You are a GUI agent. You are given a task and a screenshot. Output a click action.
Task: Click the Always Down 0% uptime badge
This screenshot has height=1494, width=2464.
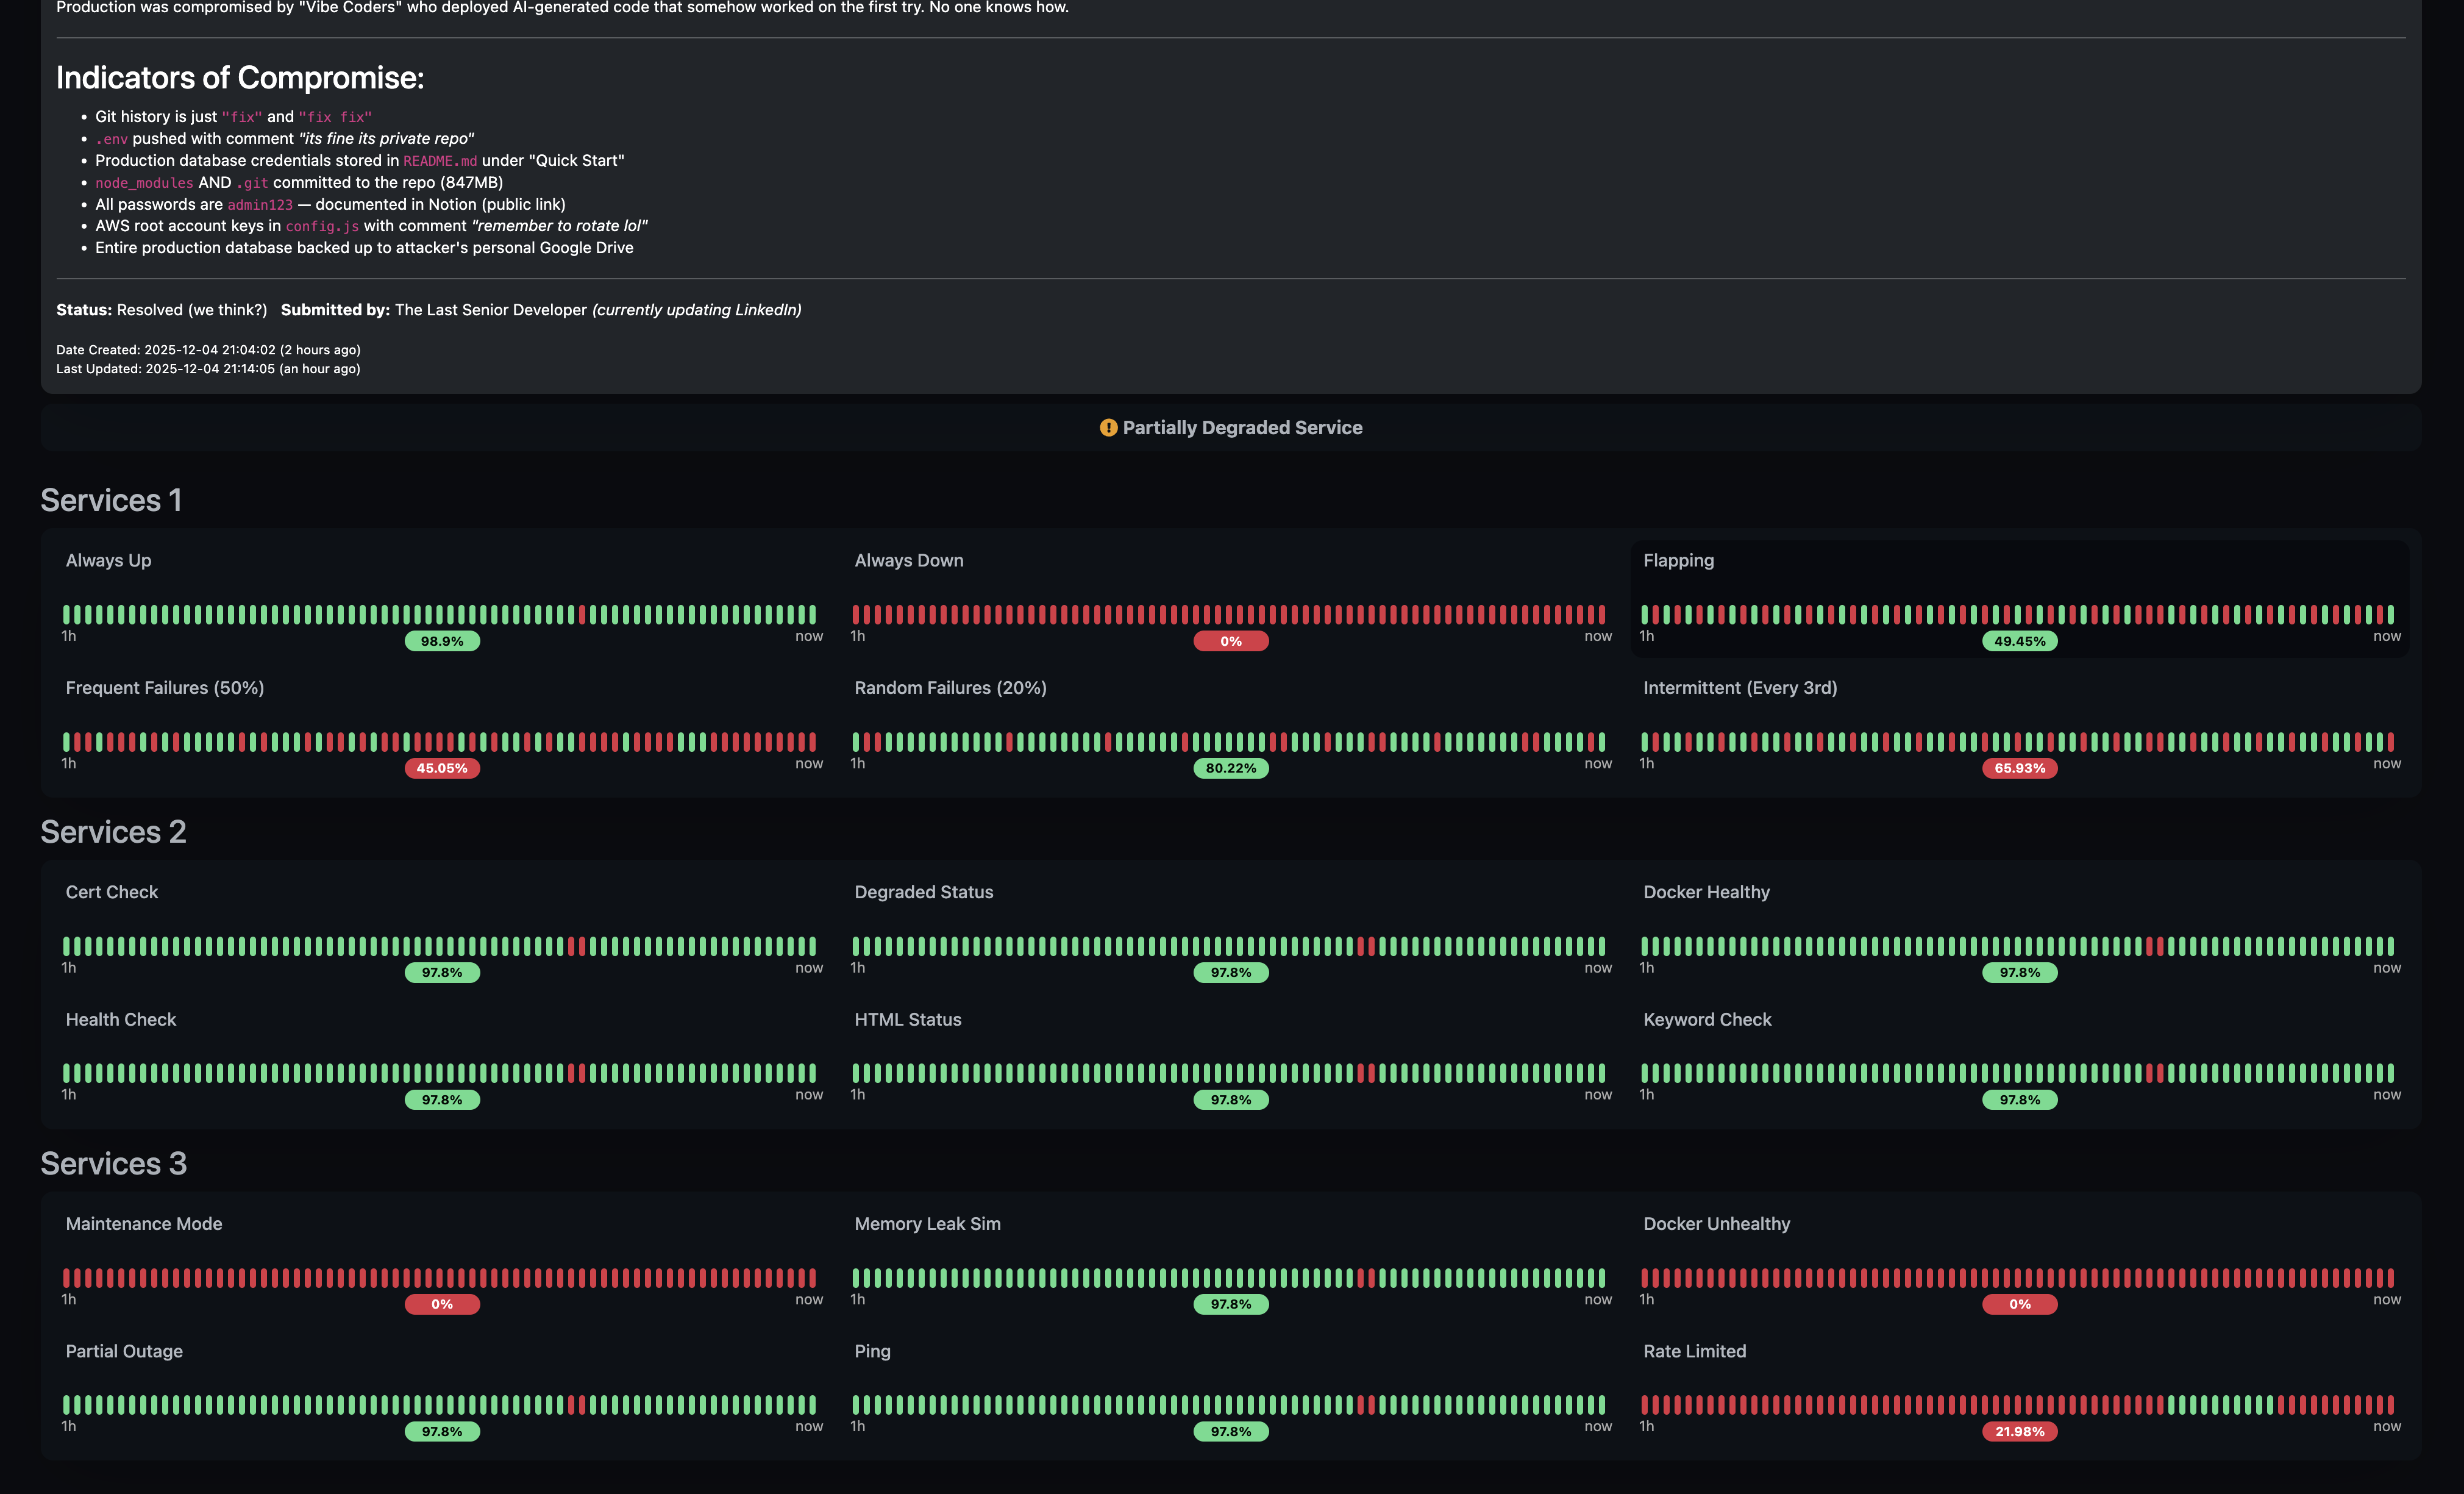[x=1231, y=641]
